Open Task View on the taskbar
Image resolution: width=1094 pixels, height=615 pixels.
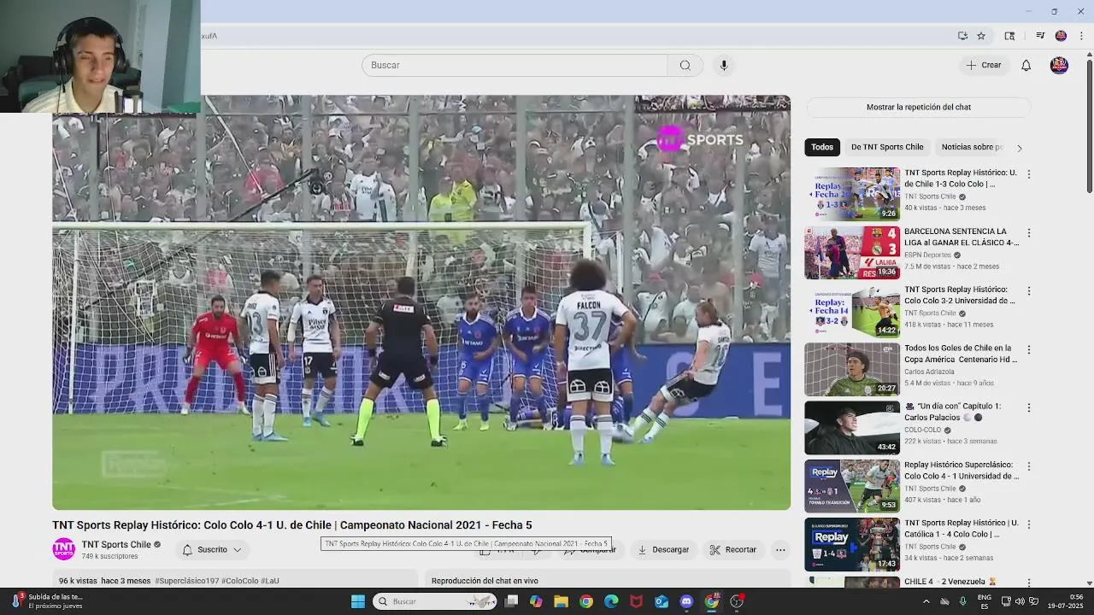511,601
